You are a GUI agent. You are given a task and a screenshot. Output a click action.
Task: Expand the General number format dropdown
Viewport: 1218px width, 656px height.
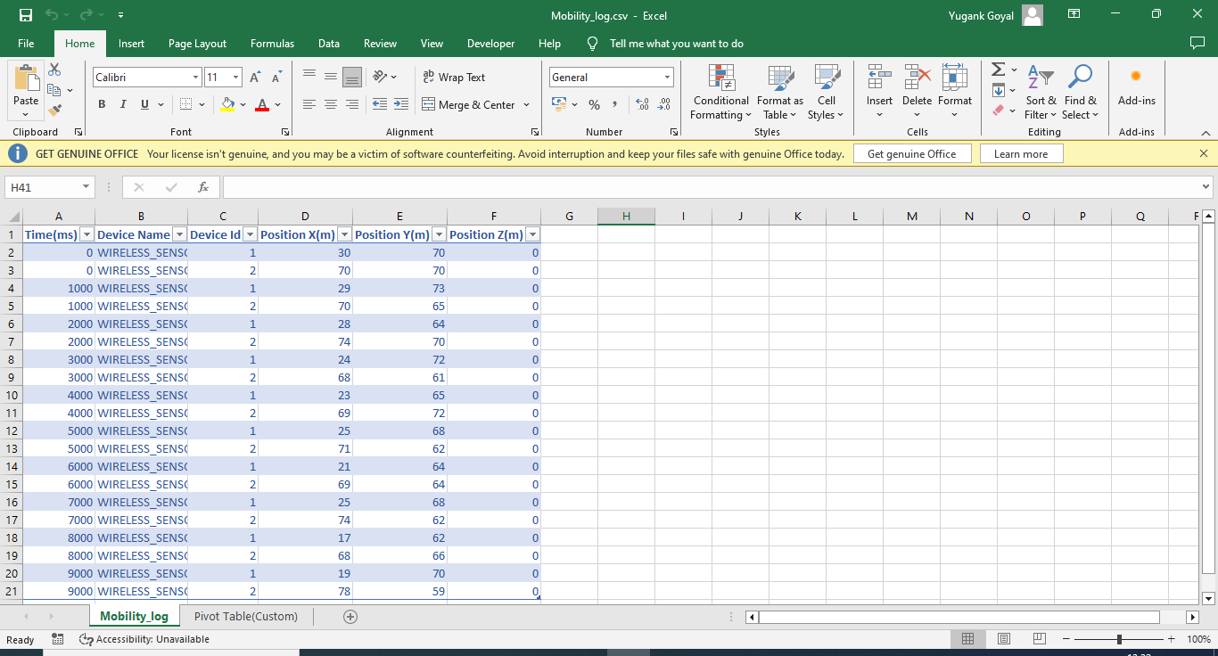666,78
